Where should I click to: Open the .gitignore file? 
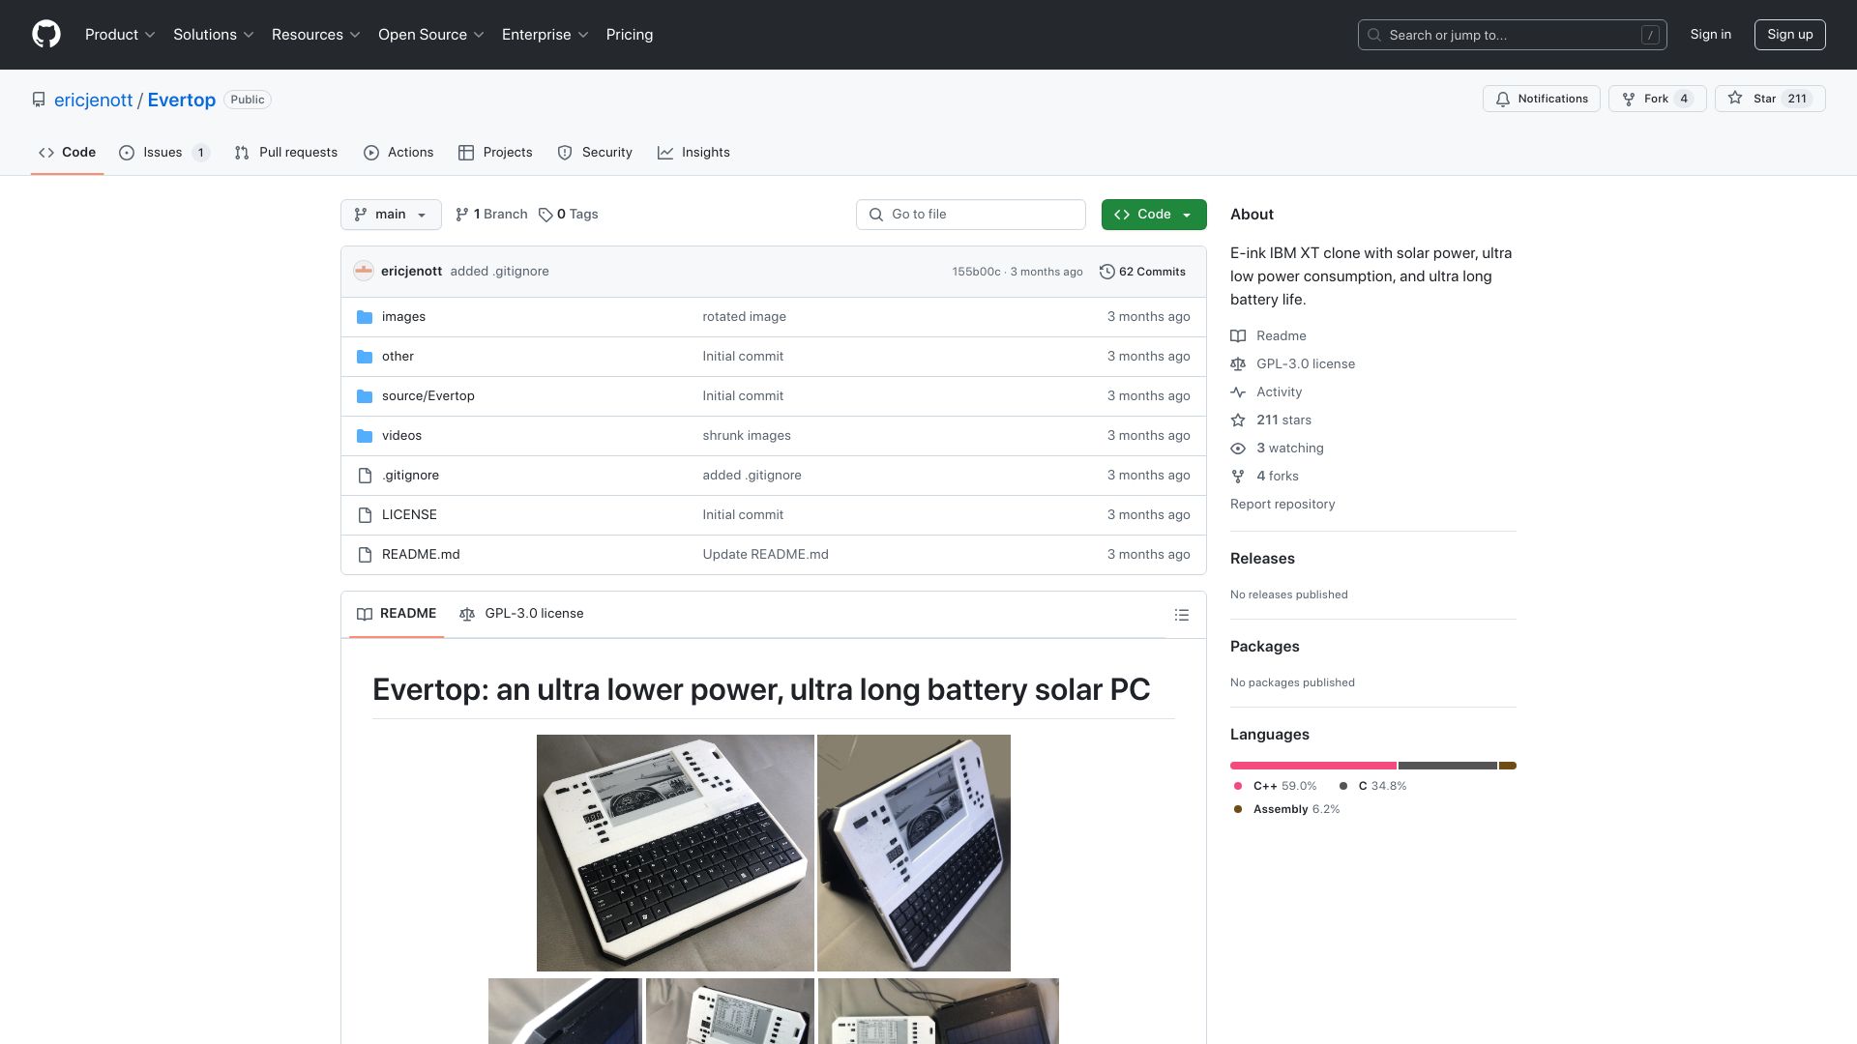[410, 476]
